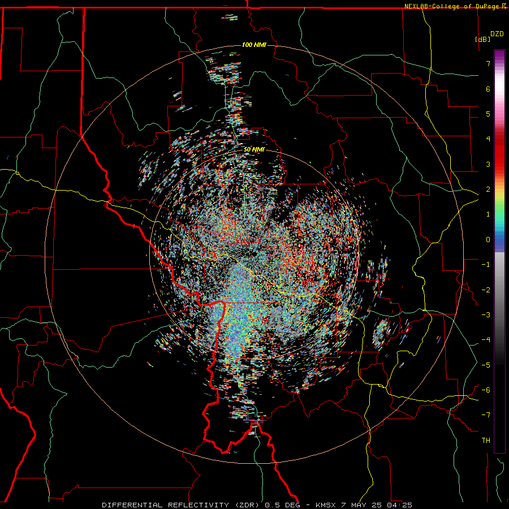Image resolution: width=509 pixels, height=509 pixels.
Task: Select the "-6" tick on color scale
Action: (486, 390)
